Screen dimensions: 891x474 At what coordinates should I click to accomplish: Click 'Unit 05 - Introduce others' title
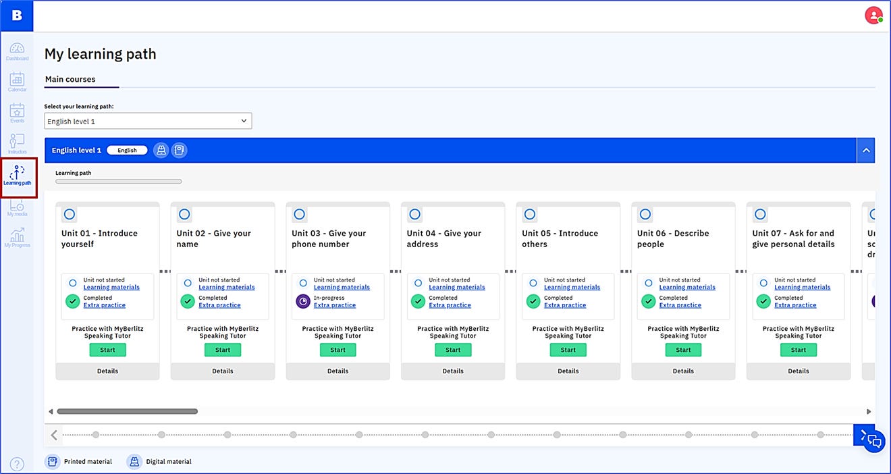(x=560, y=238)
